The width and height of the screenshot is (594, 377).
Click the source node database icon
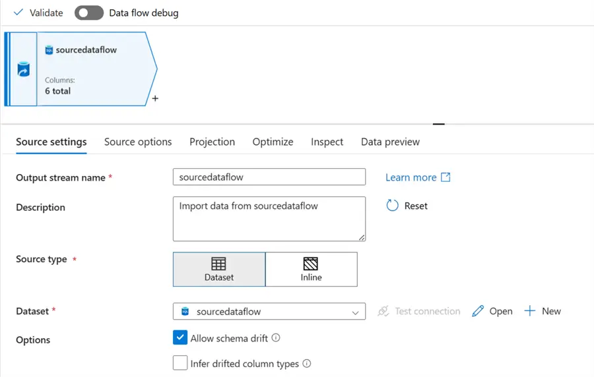pos(24,69)
